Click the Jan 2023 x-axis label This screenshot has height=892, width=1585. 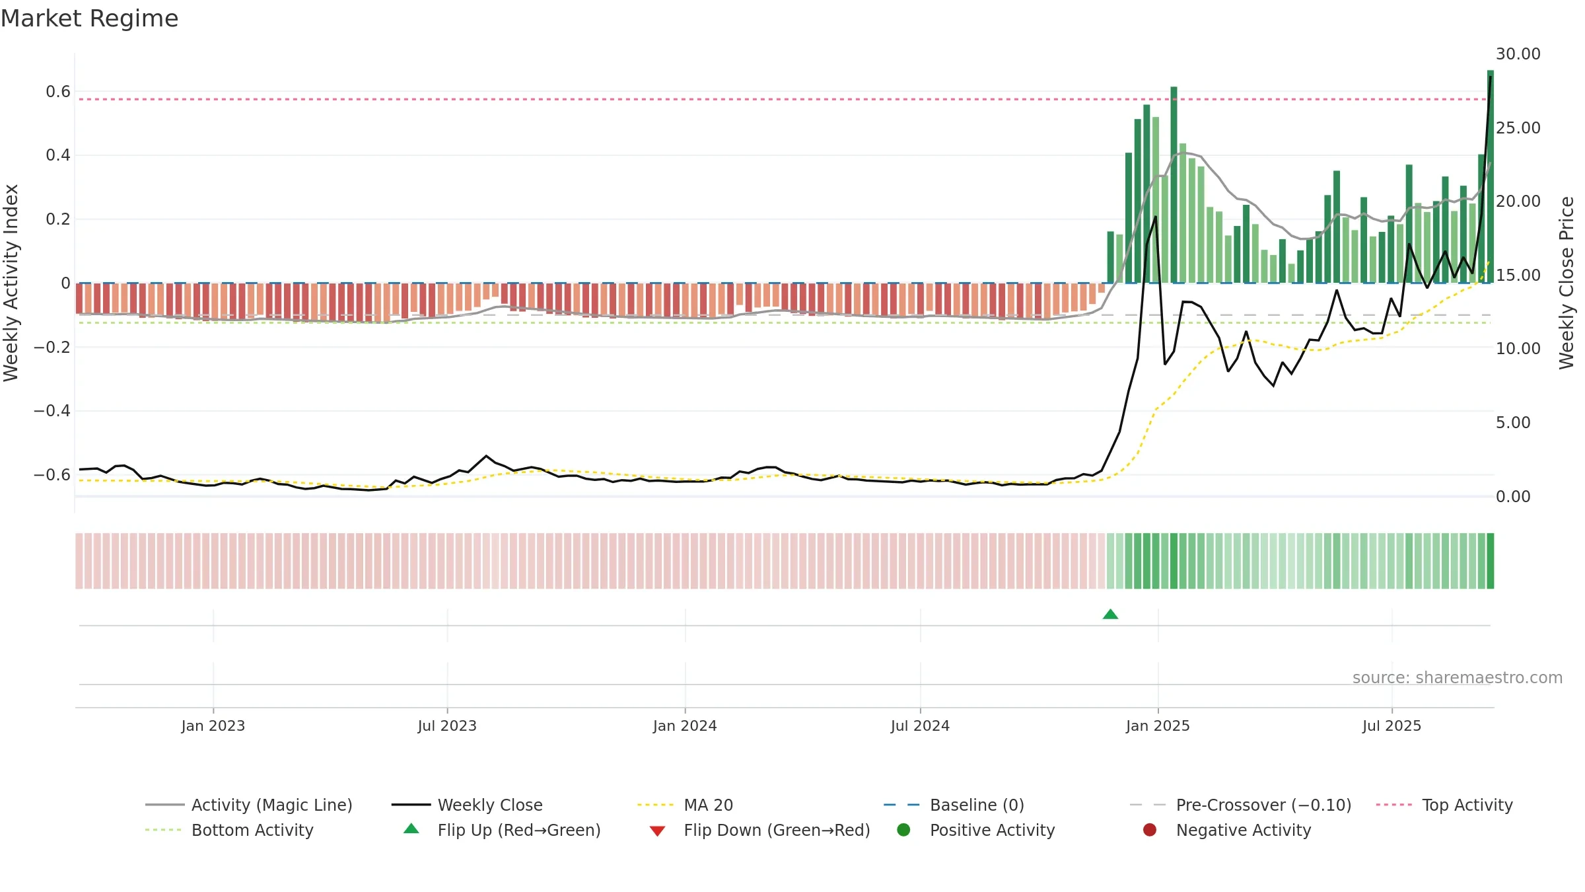tap(213, 725)
